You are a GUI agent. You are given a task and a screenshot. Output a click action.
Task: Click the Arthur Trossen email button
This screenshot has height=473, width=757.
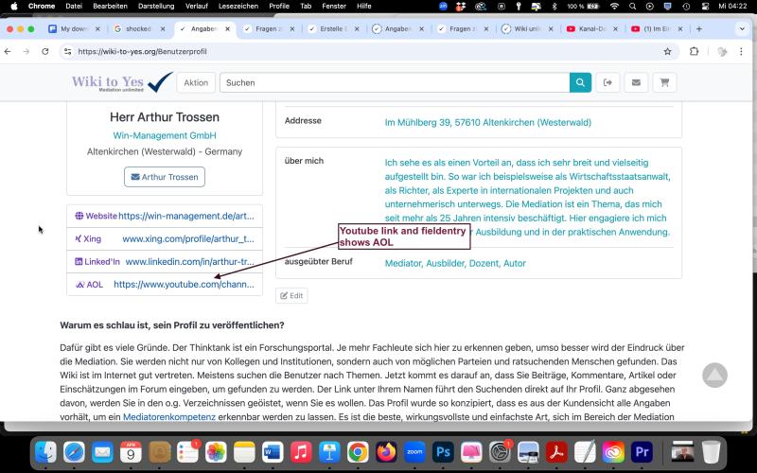(165, 177)
